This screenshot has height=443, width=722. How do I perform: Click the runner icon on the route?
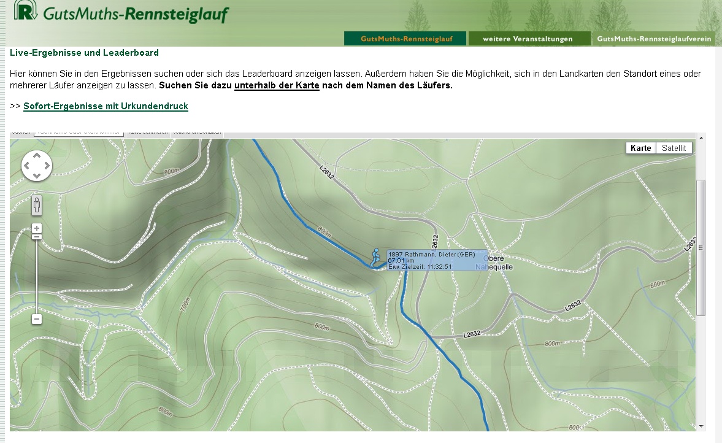[x=376, y=258]
